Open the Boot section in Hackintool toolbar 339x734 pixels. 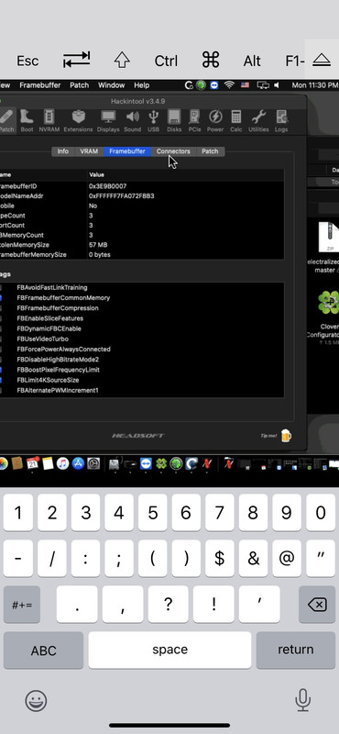27,121
